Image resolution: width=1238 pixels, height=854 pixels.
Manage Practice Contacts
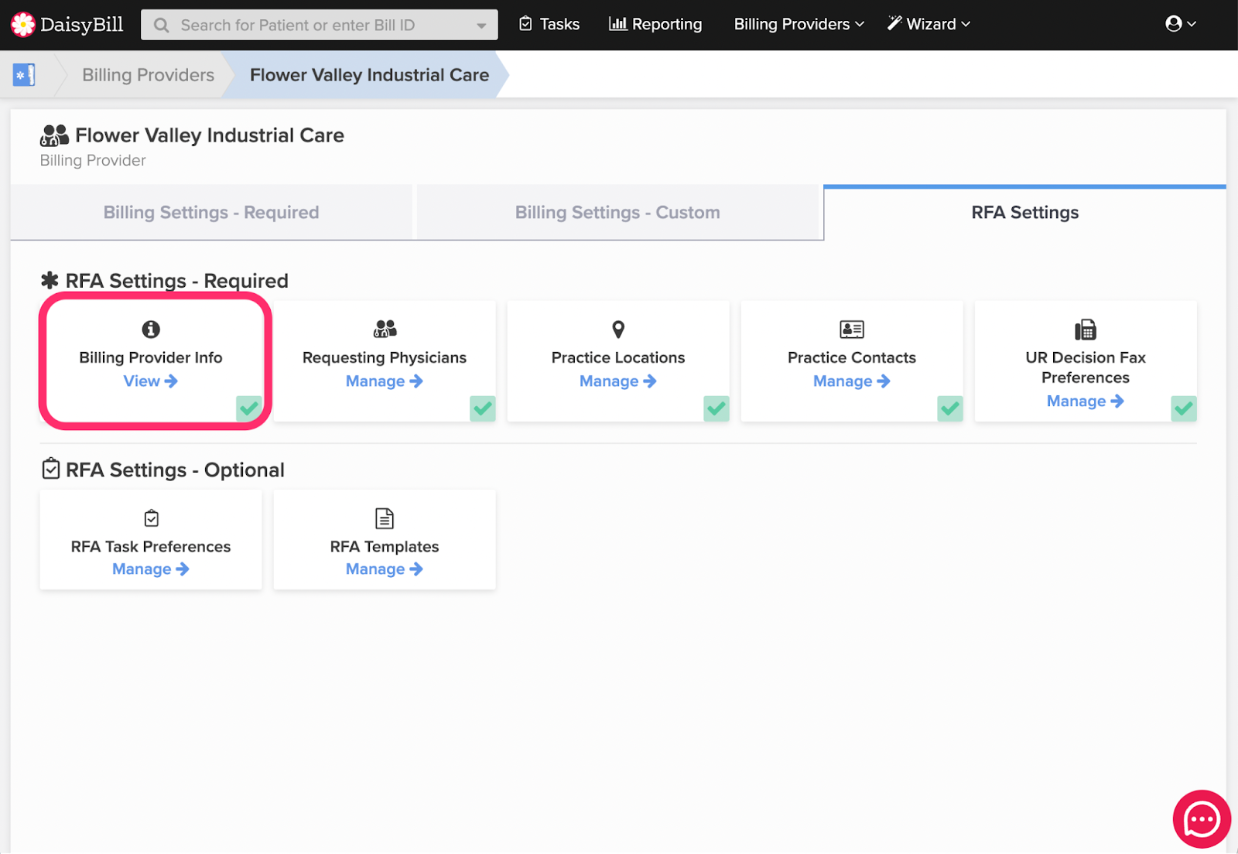[852, 381]
